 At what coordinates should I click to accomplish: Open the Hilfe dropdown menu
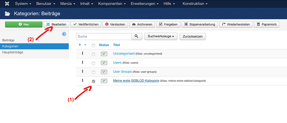click(169, 4)
